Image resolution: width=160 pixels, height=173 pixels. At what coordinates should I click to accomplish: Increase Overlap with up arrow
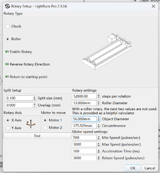pos(35,104)
